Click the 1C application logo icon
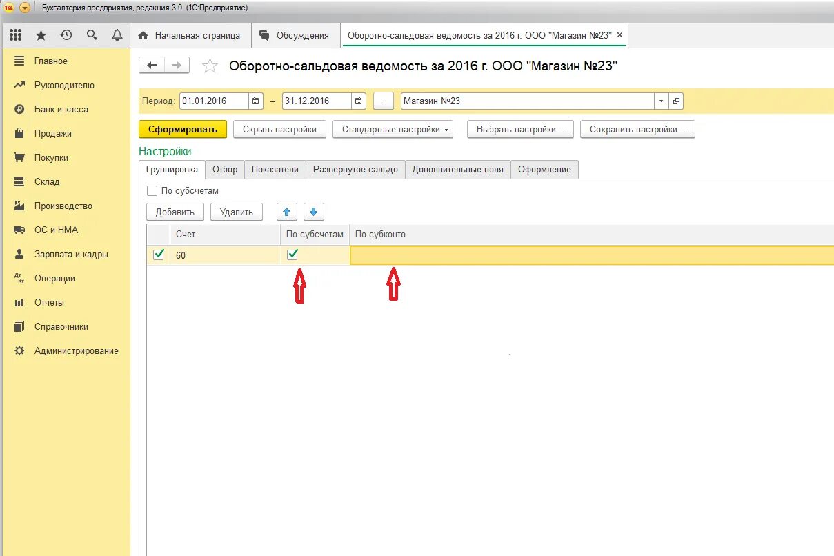 coord(10,8)
